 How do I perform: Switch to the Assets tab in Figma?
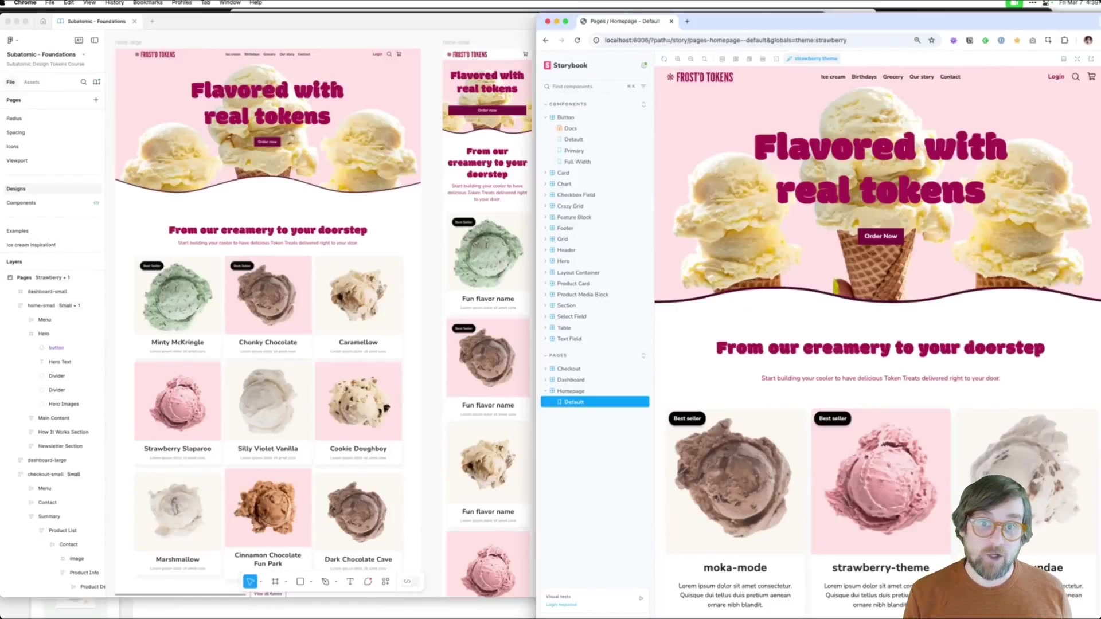(x=32, y=82)
